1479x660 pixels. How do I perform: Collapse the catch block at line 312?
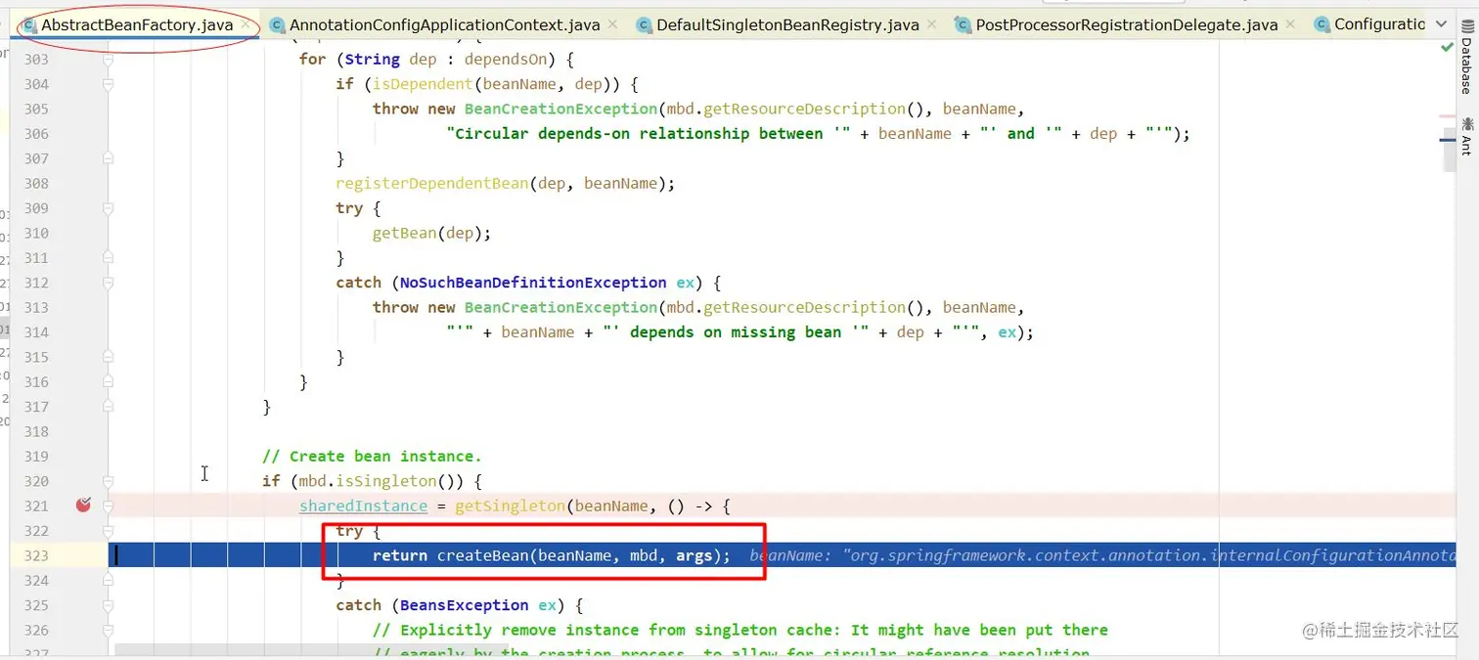click(x=108, y=283)
